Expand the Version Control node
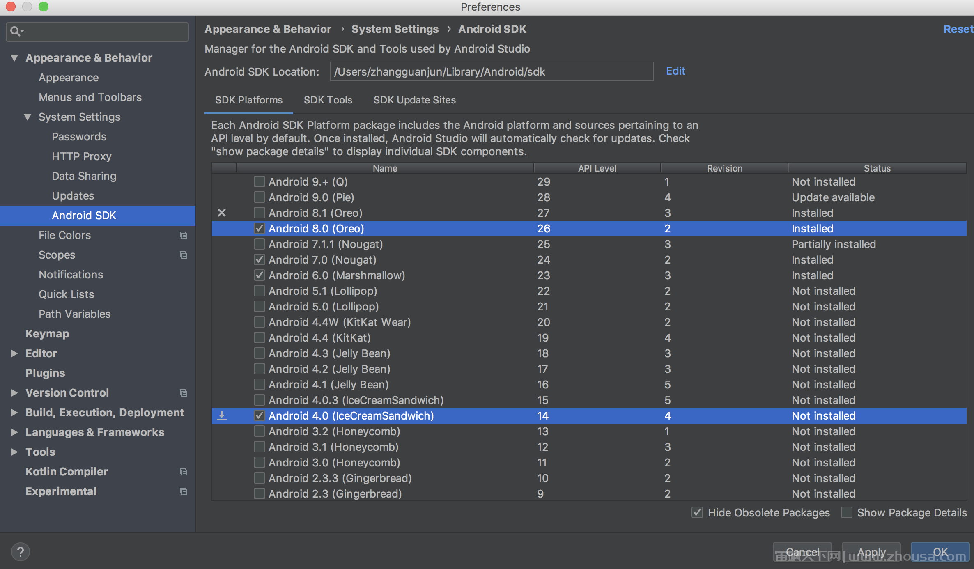 14,393
